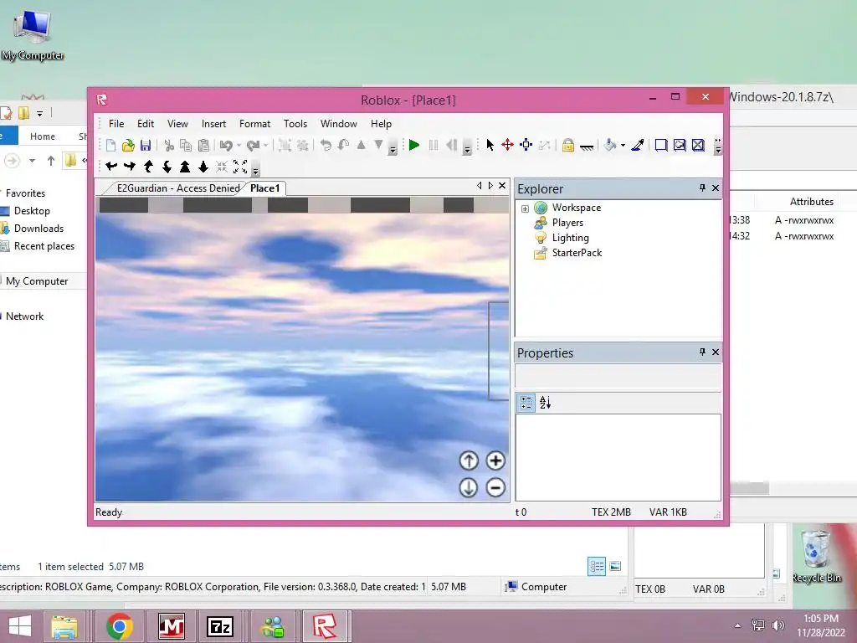The height and width of the screenshot is (643, 857).
Task: Click the Paste clipboard icon
Action: (203, 145)
